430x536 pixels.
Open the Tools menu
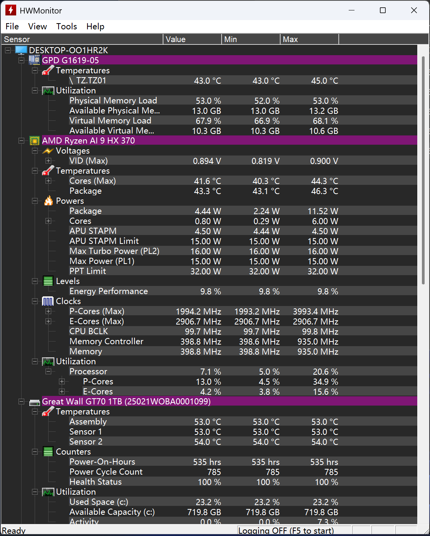pos(67,26)
